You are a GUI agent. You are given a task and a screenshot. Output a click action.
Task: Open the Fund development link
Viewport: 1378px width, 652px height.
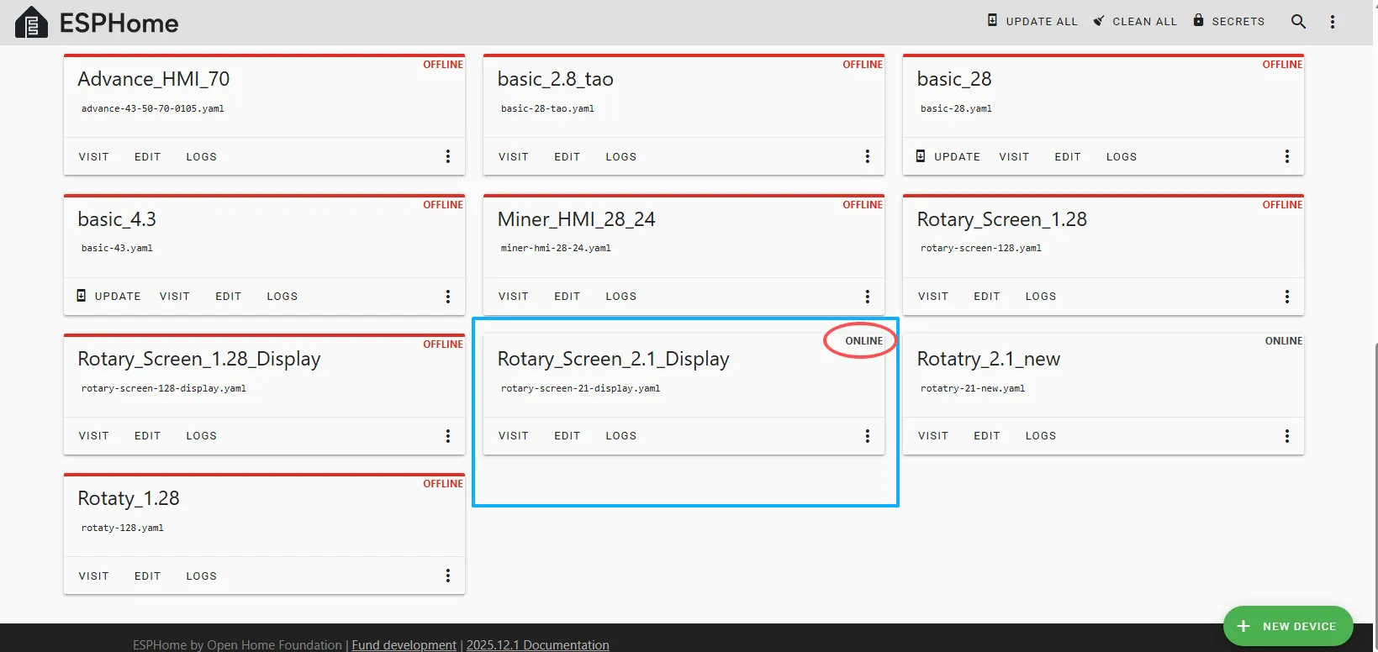click(404, 644)
